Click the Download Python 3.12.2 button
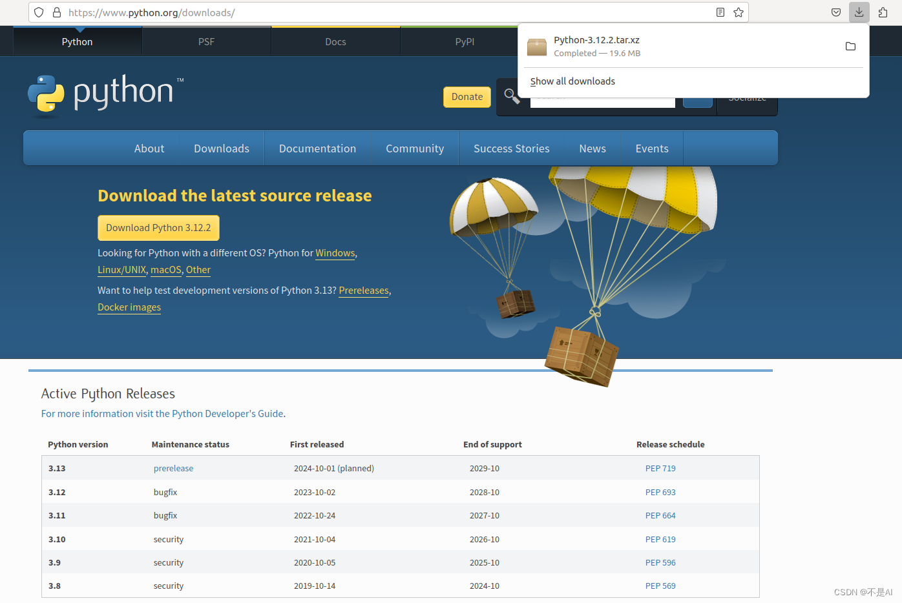The height and width of the screenshot is (603, 902). pyautogui.click(x=158, y=228)
